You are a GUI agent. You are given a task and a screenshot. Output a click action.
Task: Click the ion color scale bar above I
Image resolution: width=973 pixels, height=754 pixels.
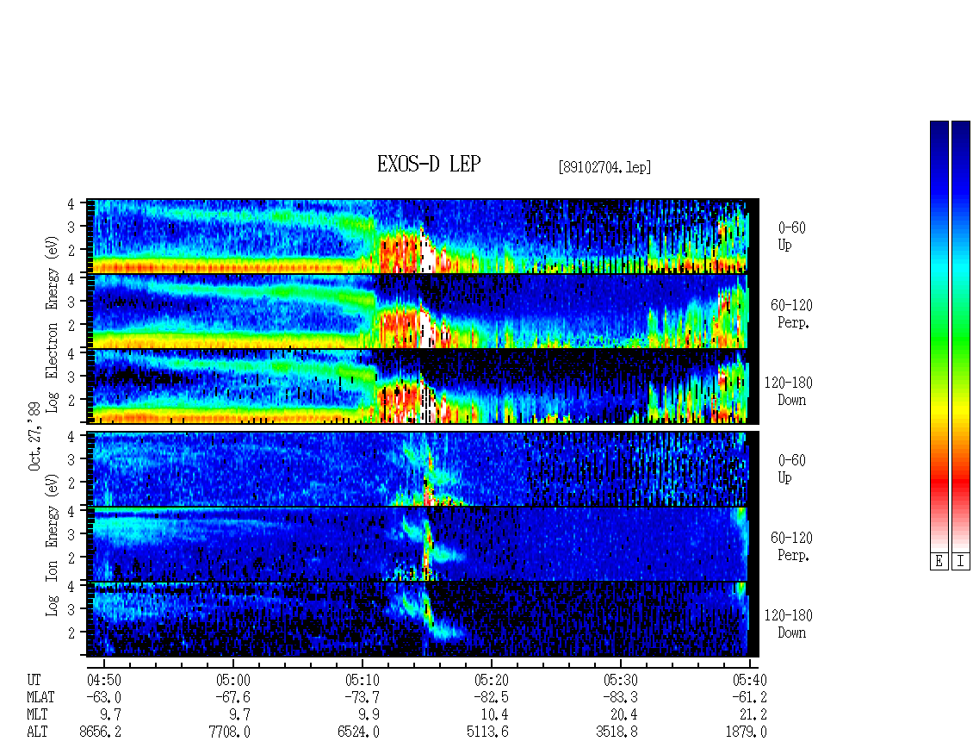961,335
